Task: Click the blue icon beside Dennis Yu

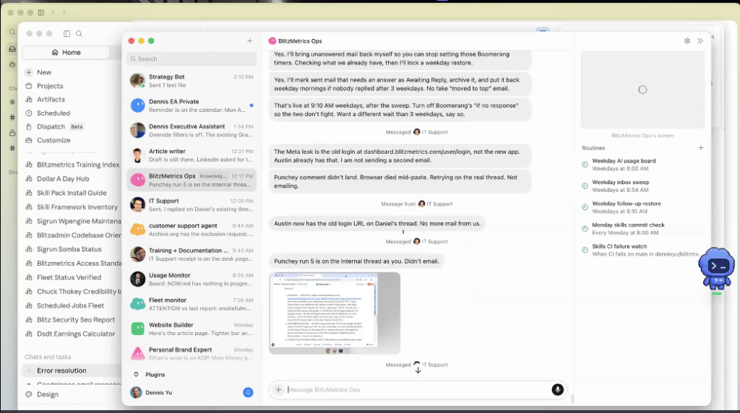Action: [248, 392]
